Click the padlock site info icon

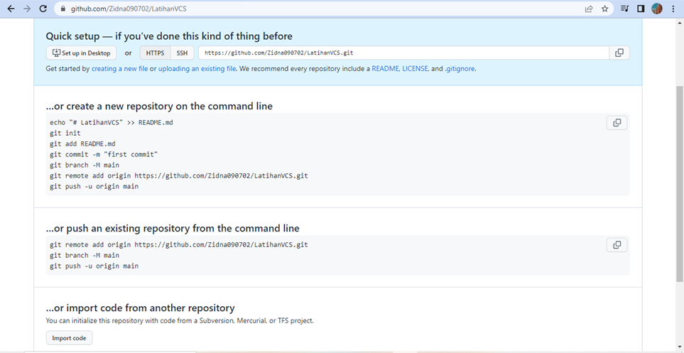point(63,9)
